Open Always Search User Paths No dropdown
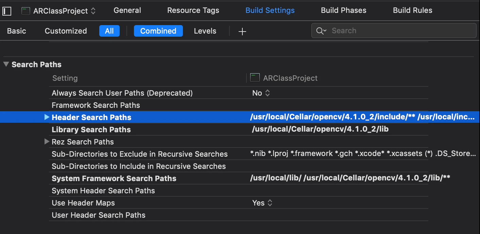Viewport: 480px width, 234px height. [x=261, y=93]
